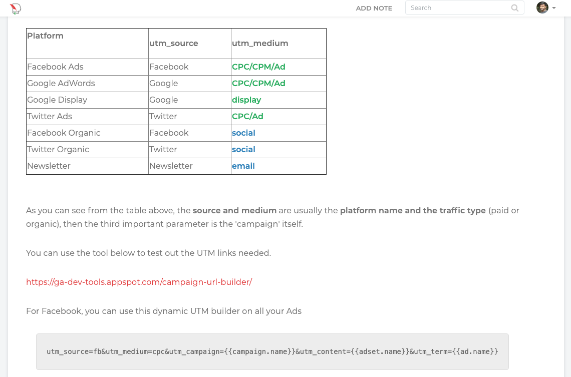
Task: Click Facebook source in Facebook Organic row
Action: 169,133
